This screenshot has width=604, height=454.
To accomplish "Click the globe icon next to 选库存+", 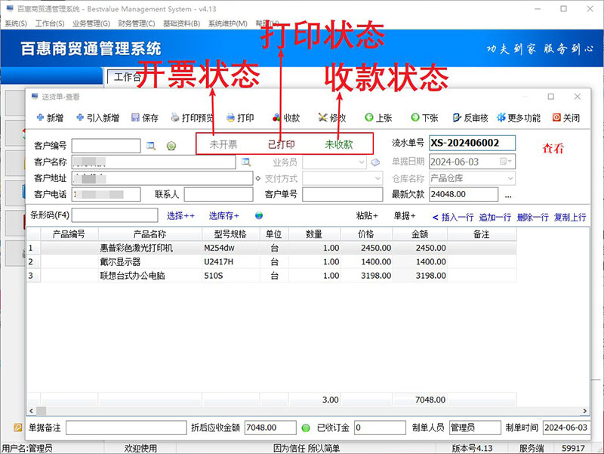I will click(259, 215).
